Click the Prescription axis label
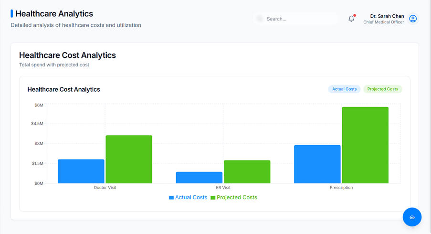The image size is (431, 234). pos(341,188)
